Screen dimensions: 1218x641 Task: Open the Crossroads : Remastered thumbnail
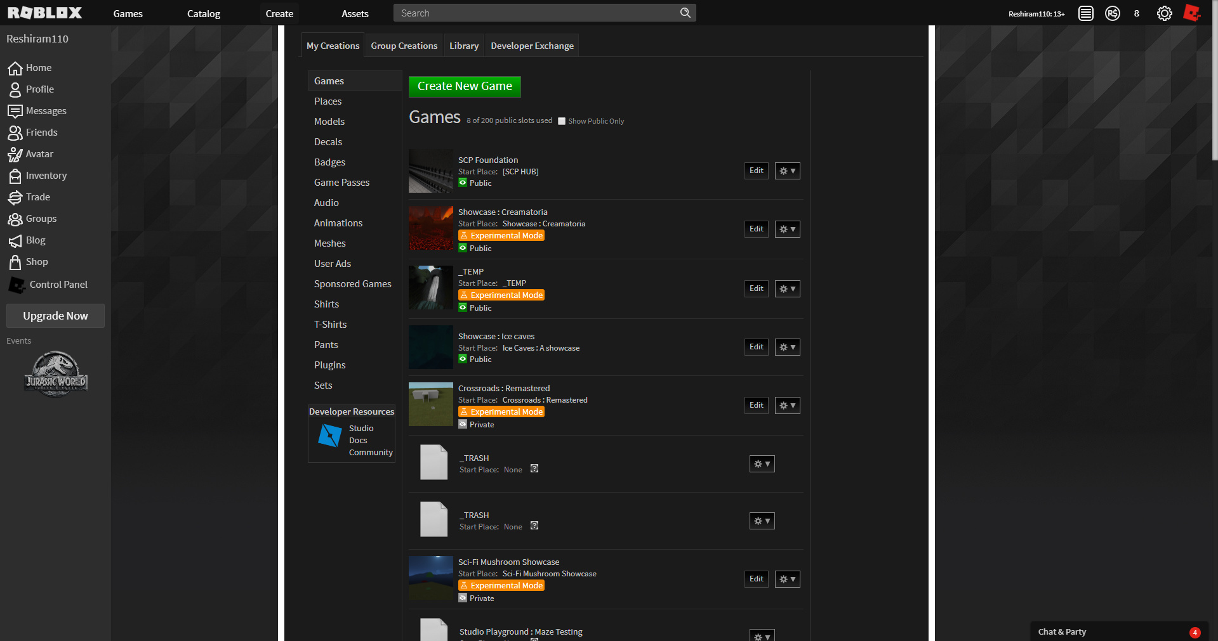pyautogui.click(x=430, y=404)
